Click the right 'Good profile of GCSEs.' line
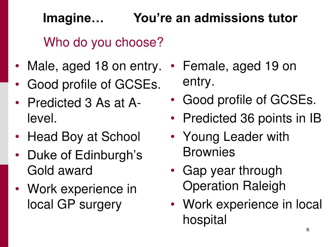Screen dimensions: 329x247 pos(249,100)
